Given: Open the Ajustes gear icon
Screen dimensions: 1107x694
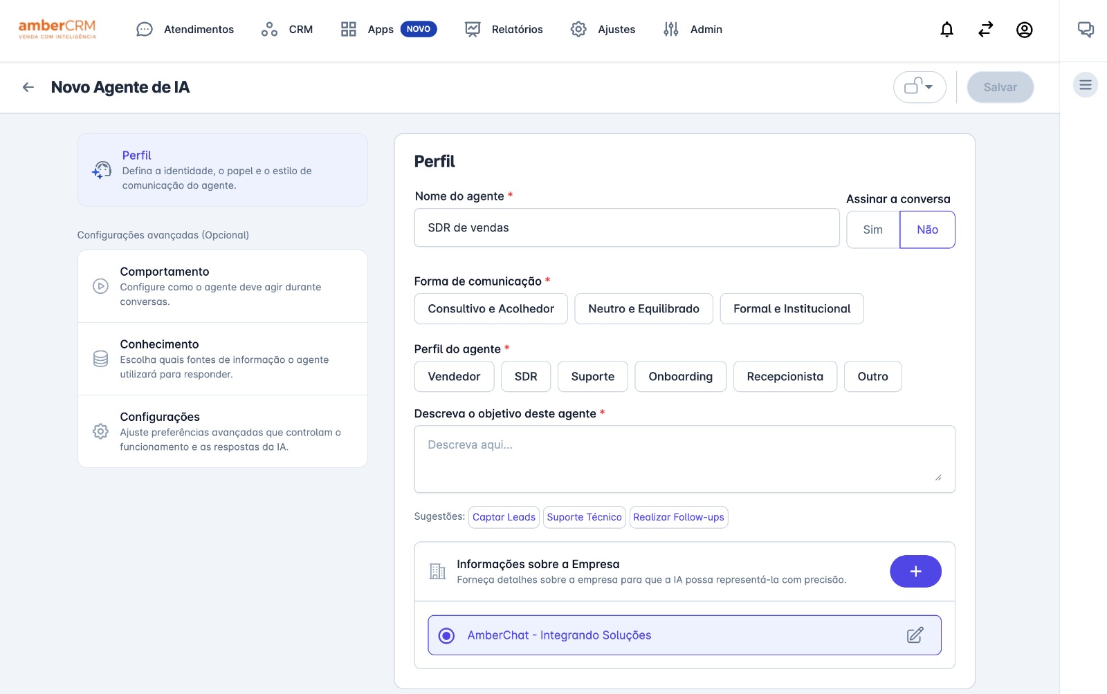Looking at the screenshot, I should 578,29.
